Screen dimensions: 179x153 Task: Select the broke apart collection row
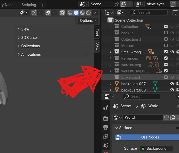140,77
